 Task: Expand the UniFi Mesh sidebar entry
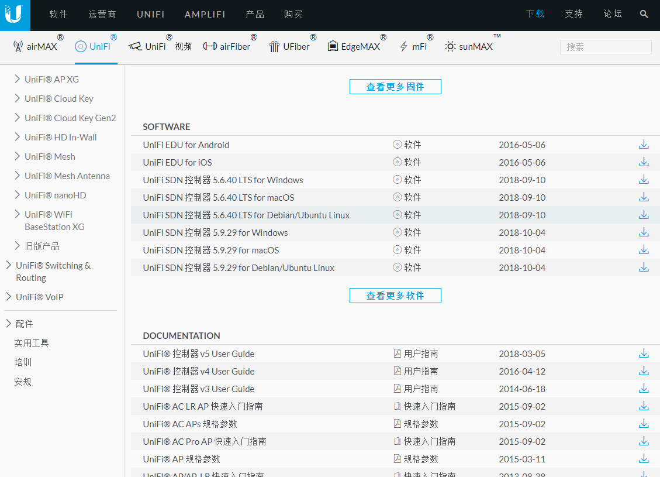pos(52,156)
